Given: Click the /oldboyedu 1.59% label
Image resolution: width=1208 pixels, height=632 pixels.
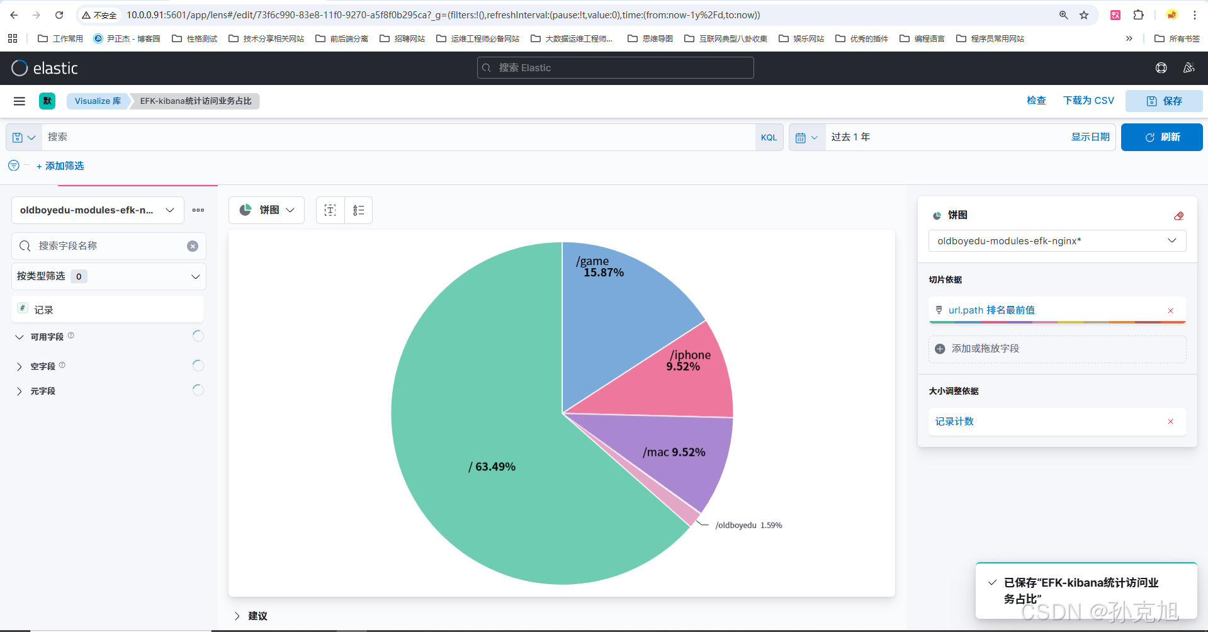Looking at the screenshot, I should point(748,526).
